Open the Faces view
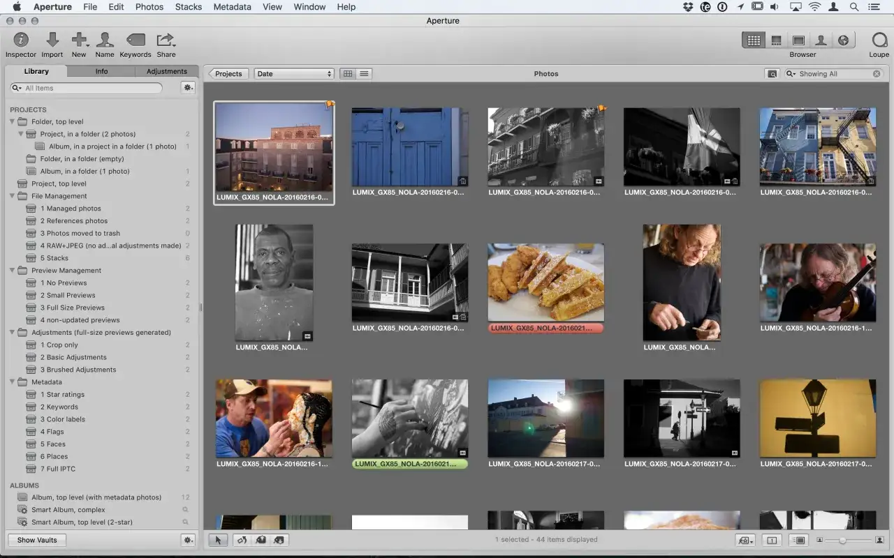Screen dimensions: 894x558 pyautogui.click(x=821, y=40)
